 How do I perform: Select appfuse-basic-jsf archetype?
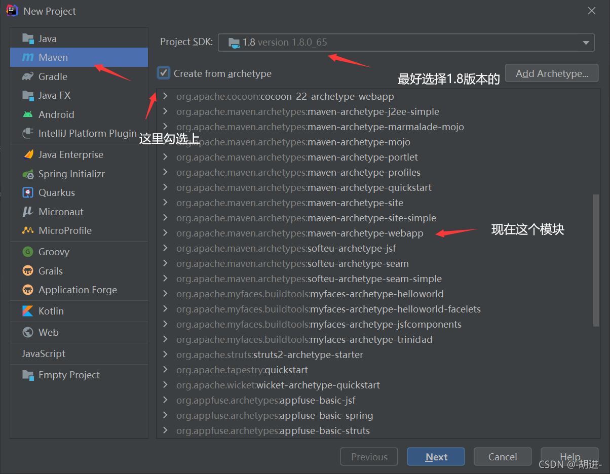tap(266, 400)
